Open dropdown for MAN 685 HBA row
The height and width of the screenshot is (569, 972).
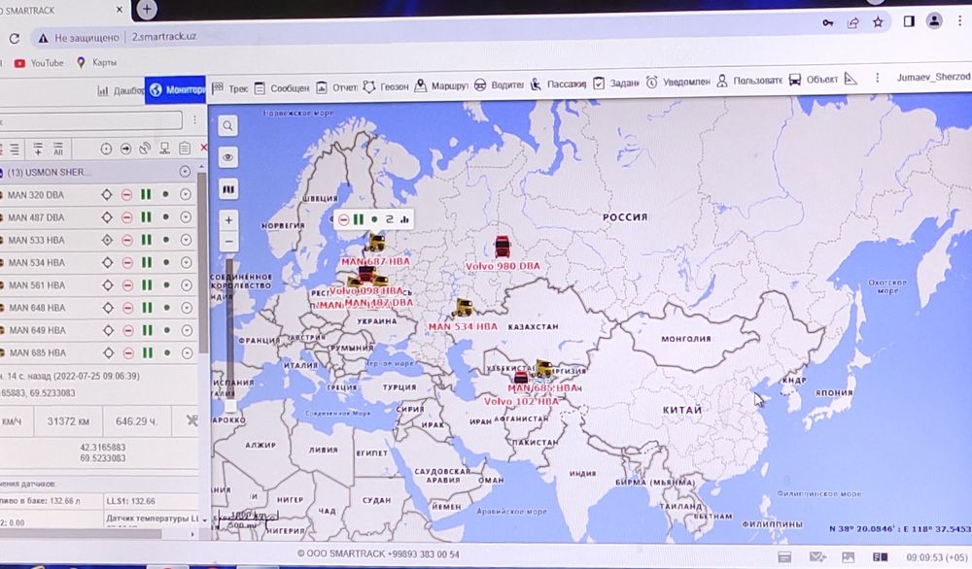[187, 352]
